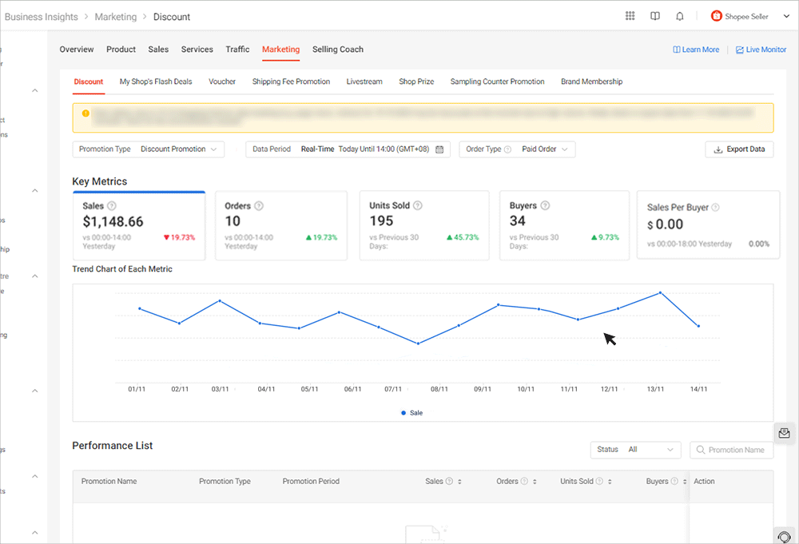799x544 pixels.
Task: Open Promotion Type dropdown
Action: point(149,149)
